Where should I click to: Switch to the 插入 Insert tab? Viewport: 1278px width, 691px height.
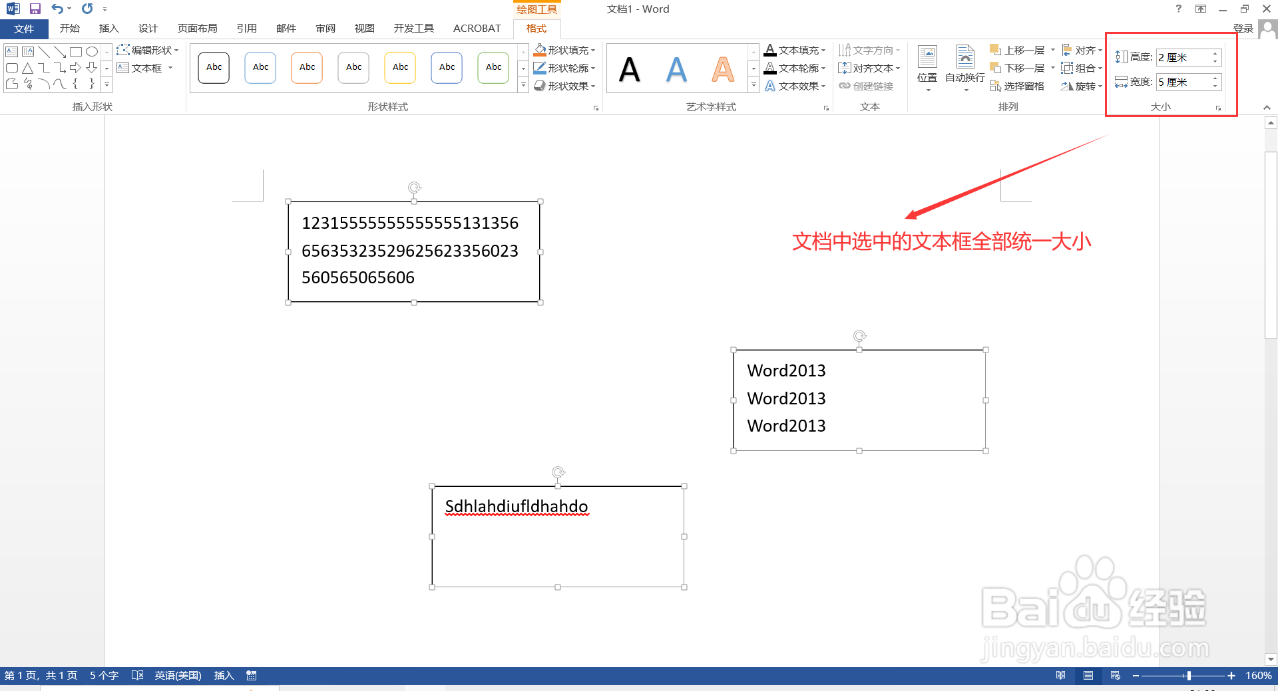tap(108, 29)
